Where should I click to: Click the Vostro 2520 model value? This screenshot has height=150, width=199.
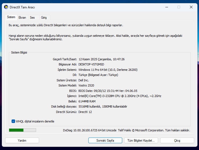pyautogui.click(x=86, y=86)
